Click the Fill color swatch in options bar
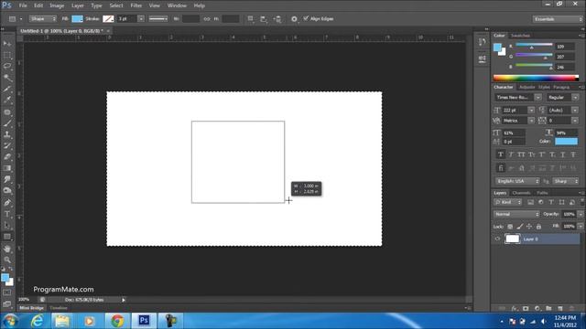586x329 pixels. 77,18
